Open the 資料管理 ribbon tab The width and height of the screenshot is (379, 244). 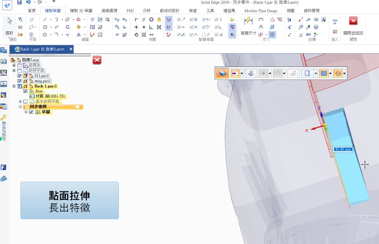(x=312, y=11)
